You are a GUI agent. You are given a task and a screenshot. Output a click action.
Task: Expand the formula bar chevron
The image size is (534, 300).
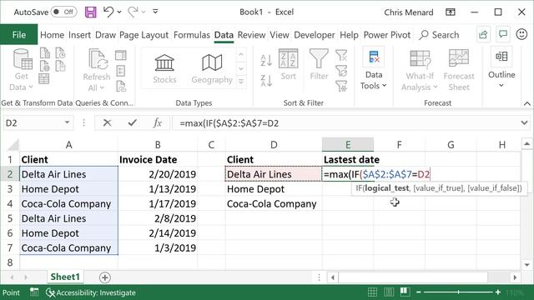tap(525, 122)
